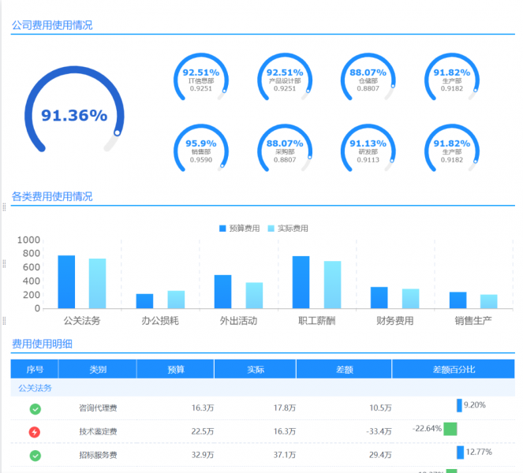Click the 差额百分比 column header
This screenshot has height=473, width=523.
[454, 369]
